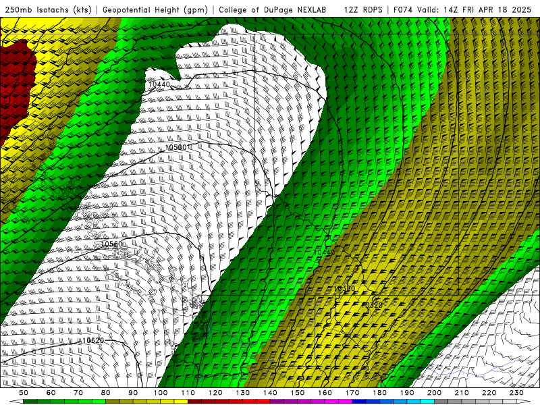Screen dimensions: 540x405
Task: Click the 140 value on the color scale
Action: tap(270, 393)
